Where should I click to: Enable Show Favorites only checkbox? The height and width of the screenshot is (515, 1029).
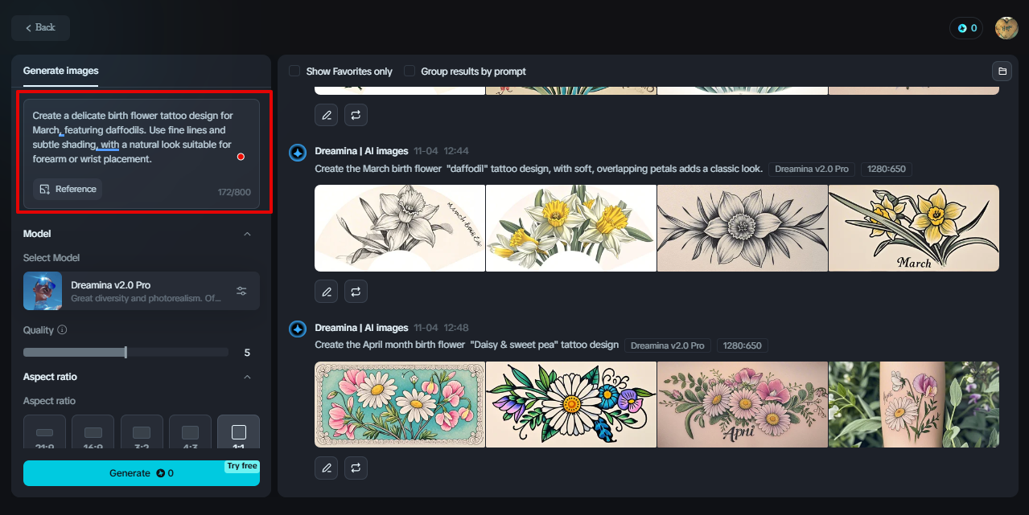[294, 71]
